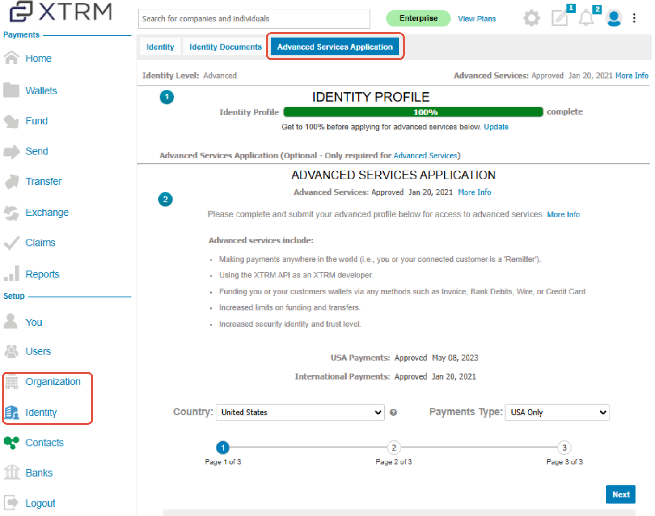Open Fund in the sidebar menu
The height and width of the screenshot is (516, 655).
pyautogui.click(x=37, y=121)
